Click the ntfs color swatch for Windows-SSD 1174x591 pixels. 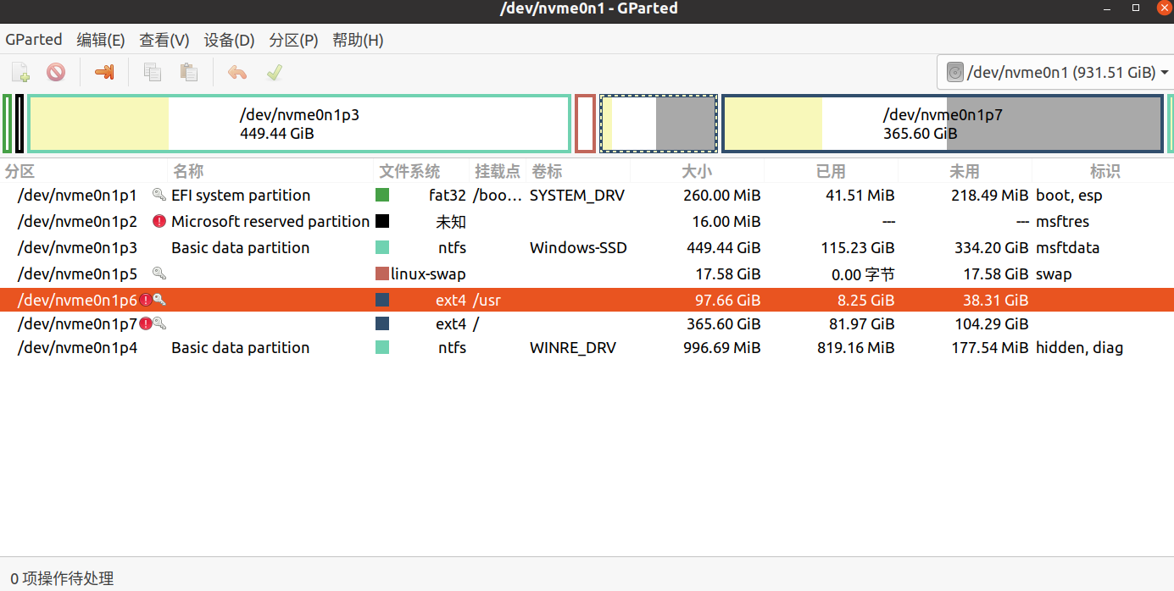tap(382, 248)
